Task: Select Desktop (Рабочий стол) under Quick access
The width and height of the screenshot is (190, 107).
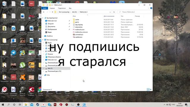Action: (x=52, y=21)
